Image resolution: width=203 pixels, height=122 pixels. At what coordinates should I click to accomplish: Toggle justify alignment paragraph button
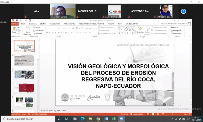coord(86,33)
